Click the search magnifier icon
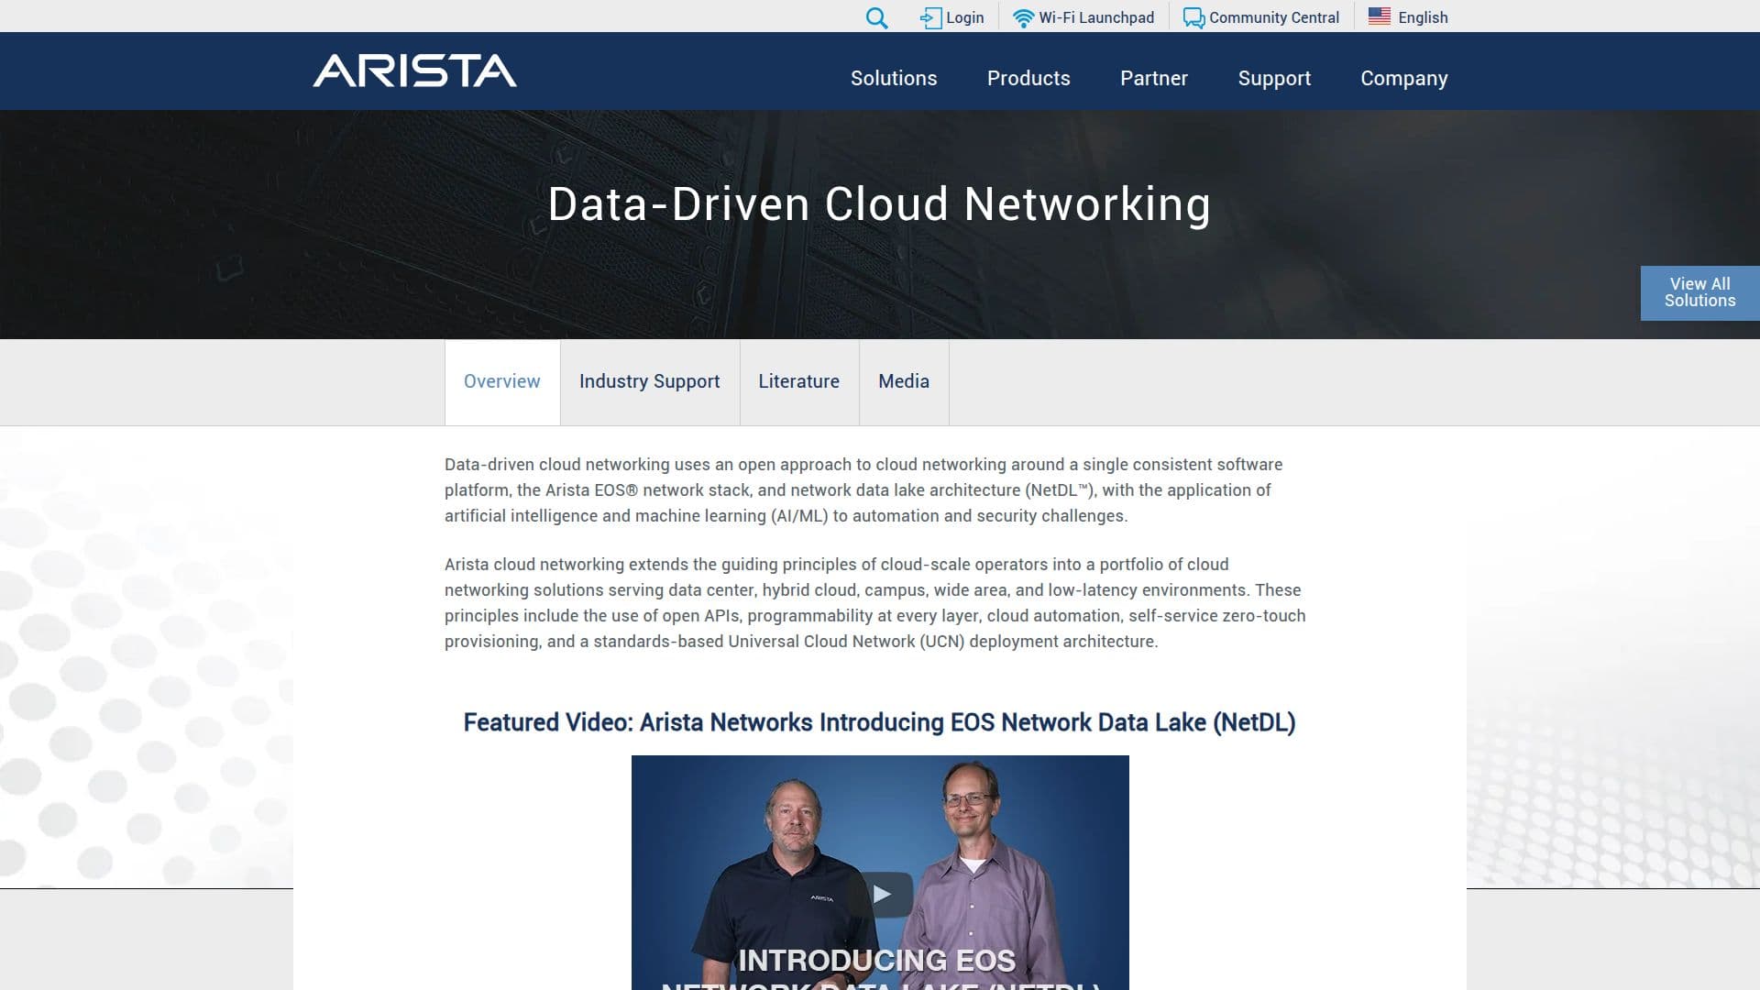 876,18
